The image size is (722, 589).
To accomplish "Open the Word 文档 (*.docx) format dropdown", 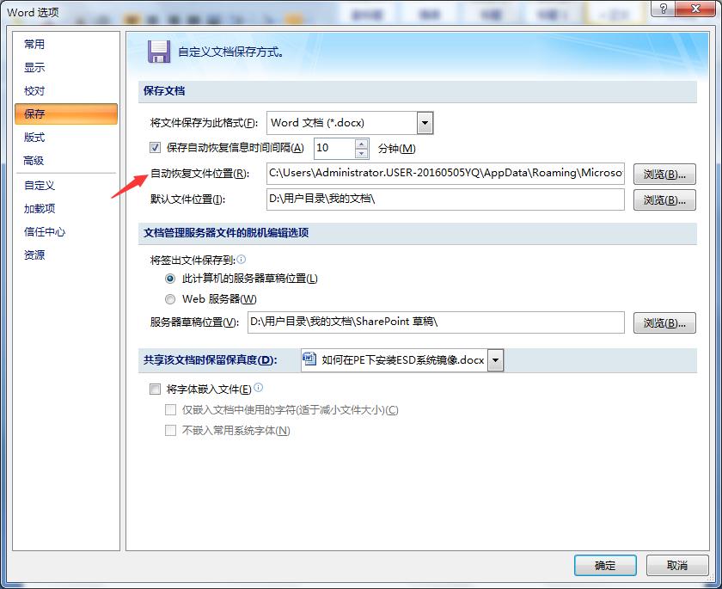I will pos(425,122).
